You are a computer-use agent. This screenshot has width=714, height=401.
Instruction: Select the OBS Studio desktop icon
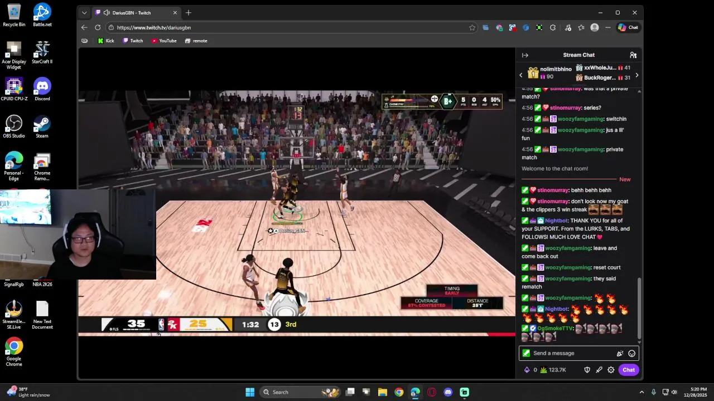14,127
